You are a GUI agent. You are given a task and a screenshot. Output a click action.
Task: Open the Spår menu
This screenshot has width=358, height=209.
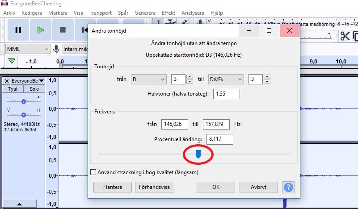(123, 13)
